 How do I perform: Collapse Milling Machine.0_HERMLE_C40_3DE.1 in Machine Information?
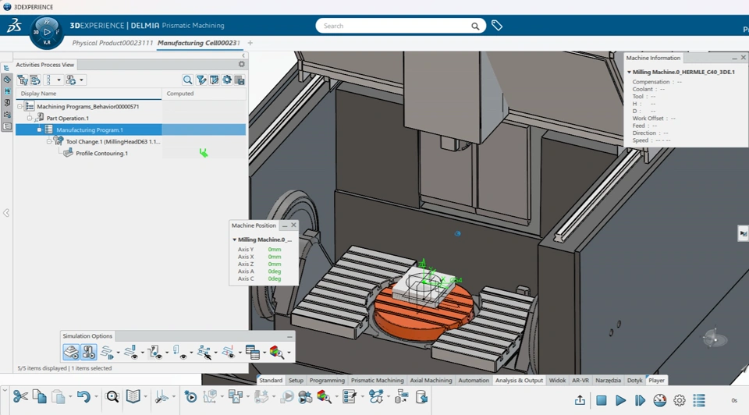pos(629,72)
